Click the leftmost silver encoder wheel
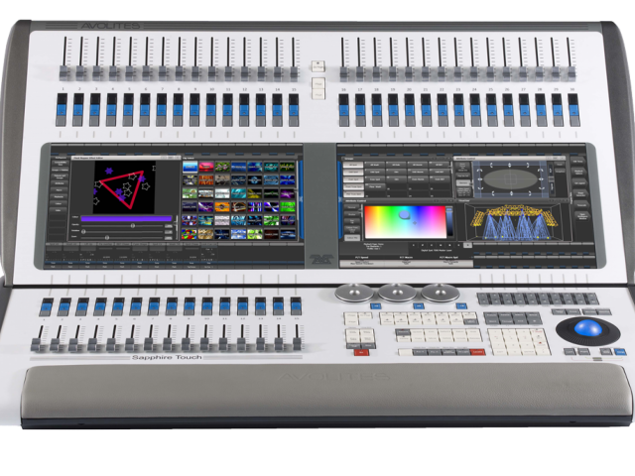 [x=354, y=293]
